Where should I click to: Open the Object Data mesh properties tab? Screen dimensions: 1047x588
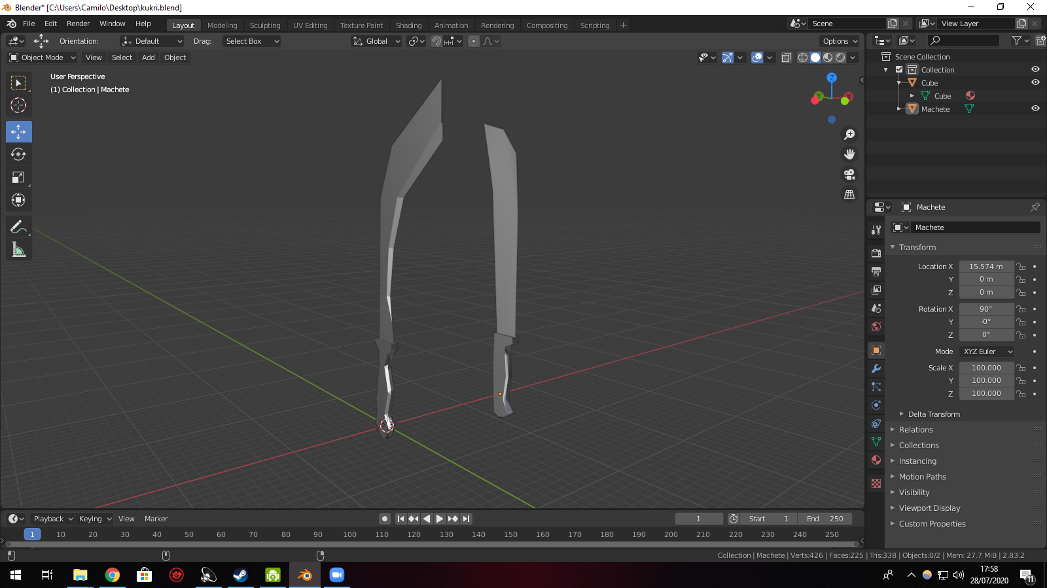click(876, 442)
